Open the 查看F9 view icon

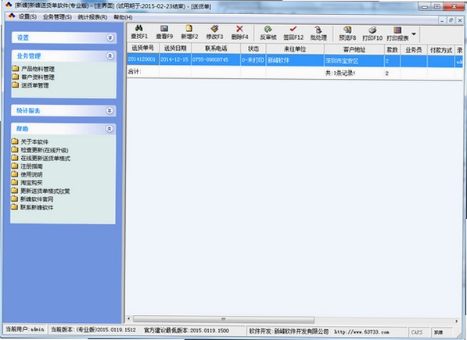click(x=164, y=28)
